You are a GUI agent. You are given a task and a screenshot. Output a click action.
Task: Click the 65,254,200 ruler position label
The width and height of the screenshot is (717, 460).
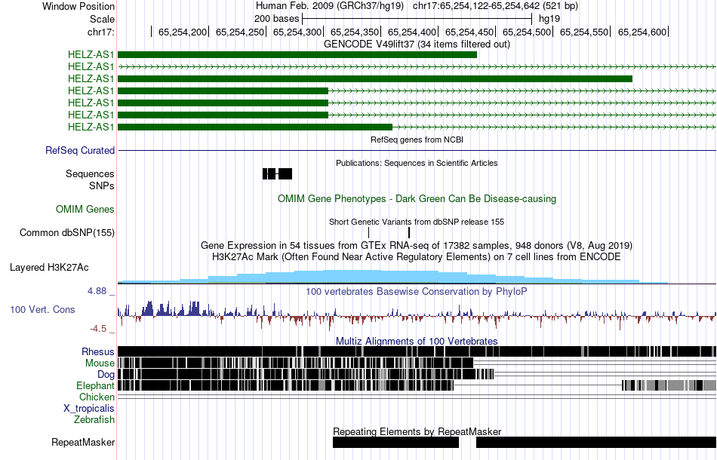point(183,32)
